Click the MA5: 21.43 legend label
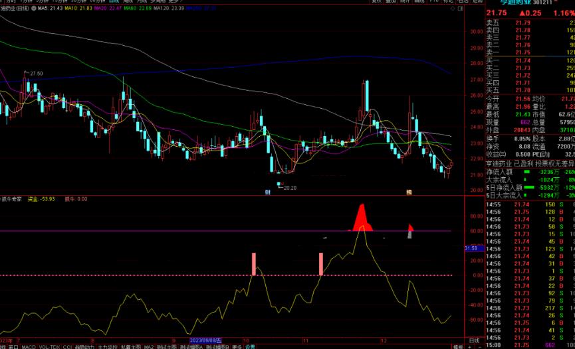The image size is (575, 349). point(51,8)
